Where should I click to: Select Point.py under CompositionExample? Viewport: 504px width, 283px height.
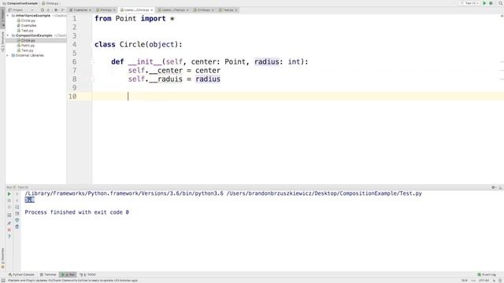tap(26, 46)
